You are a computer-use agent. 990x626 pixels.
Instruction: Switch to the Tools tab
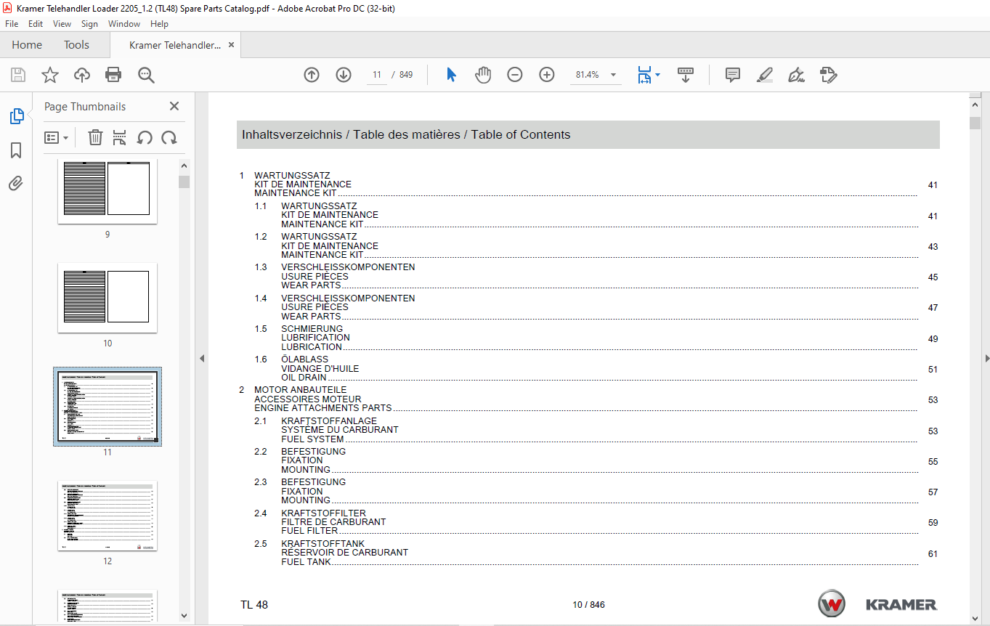point(76,45)
